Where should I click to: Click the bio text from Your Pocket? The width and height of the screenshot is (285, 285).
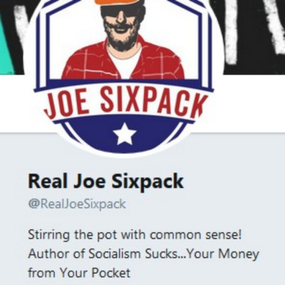click(79, 273)
